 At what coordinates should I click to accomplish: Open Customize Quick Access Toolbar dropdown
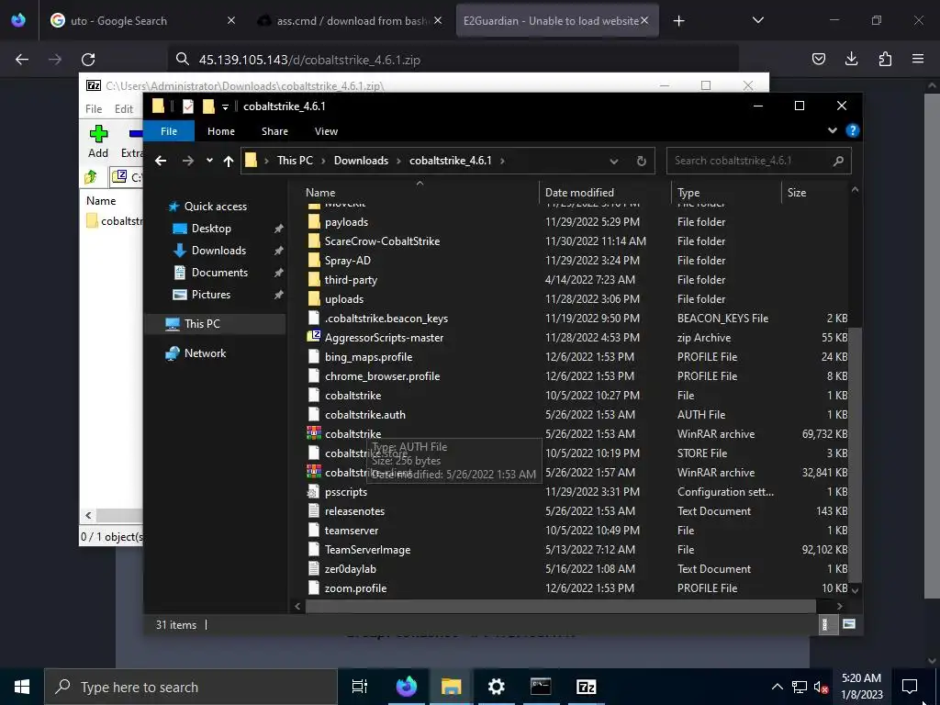tap(226, 106)
